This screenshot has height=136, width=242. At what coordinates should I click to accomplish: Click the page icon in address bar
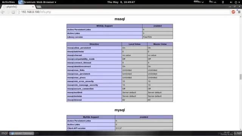(19, 12)
